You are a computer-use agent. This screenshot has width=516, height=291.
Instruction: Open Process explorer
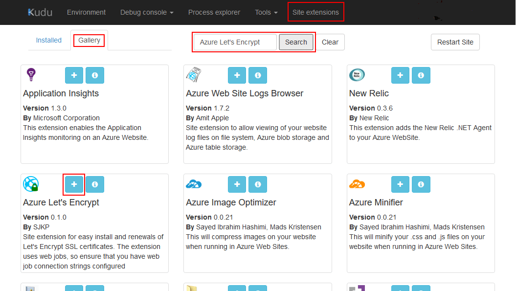[214, 13]
